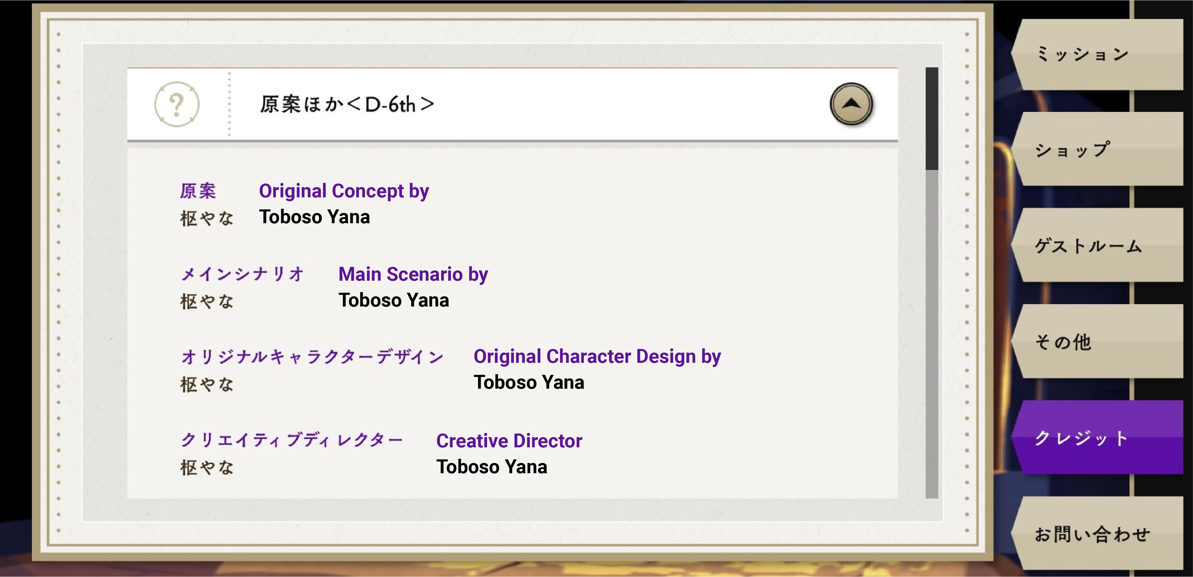Click the Original Character Design by heading

pos(597,357)
